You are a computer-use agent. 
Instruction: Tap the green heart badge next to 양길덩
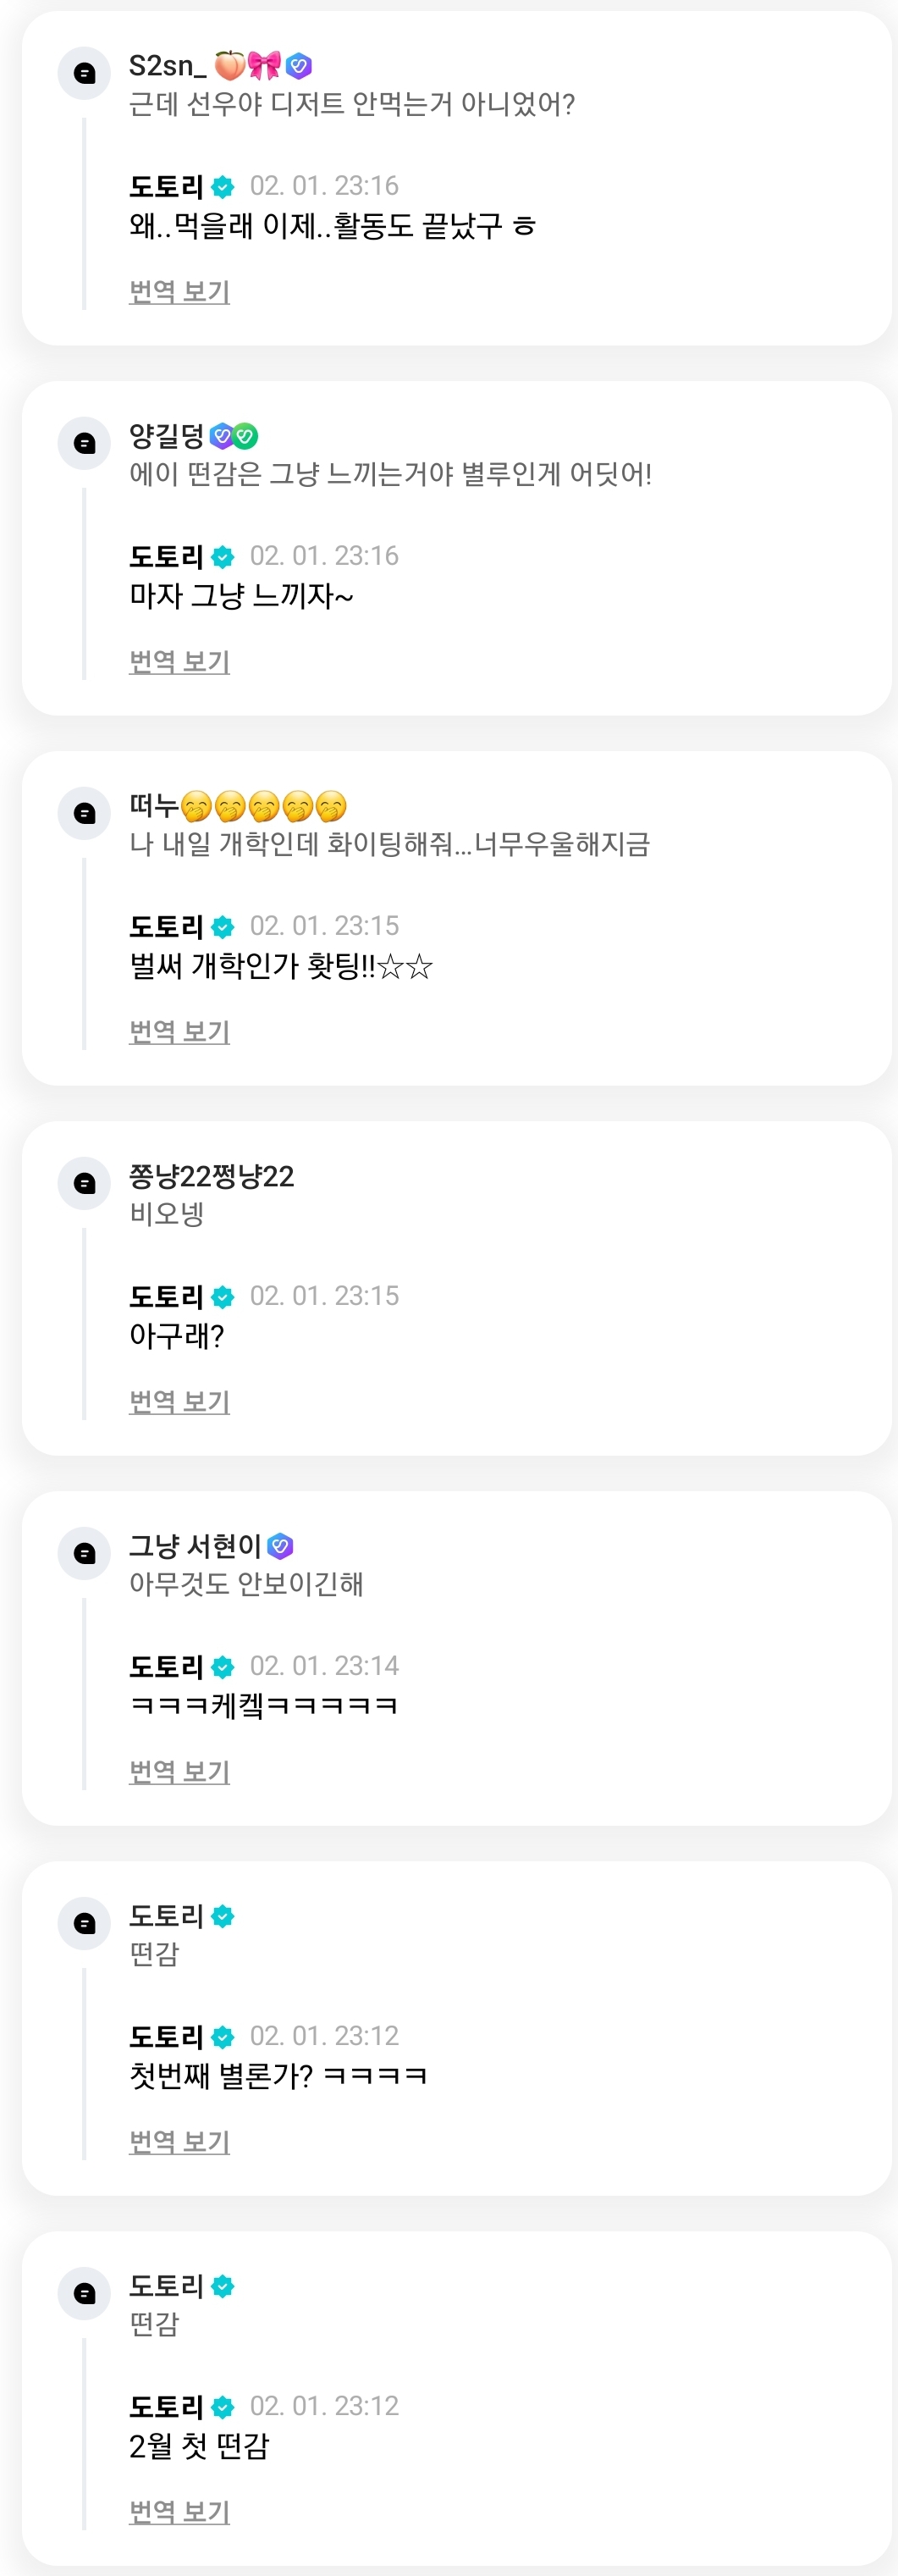tap(245, 436)
